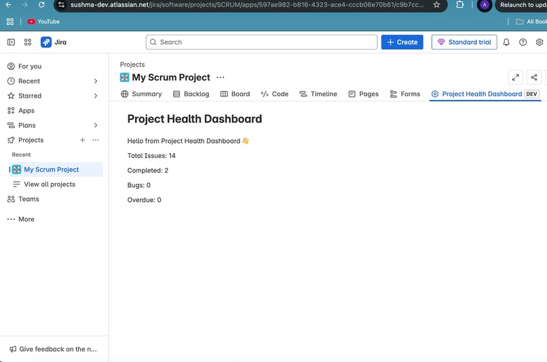Switch to Timeline tab
This screenshot has height=362, width=547.
click(318, 94)
